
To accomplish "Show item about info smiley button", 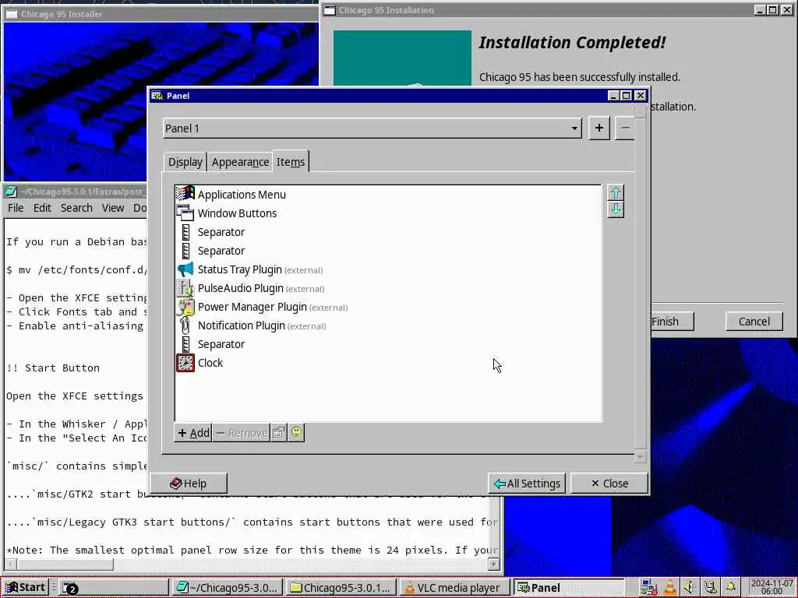I will (x=296, y=433).
